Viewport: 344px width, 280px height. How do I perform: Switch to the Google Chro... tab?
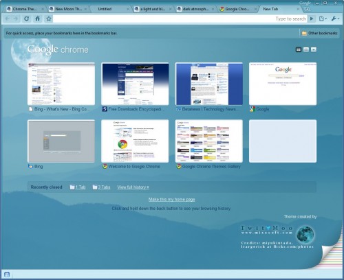coord(237,9)
